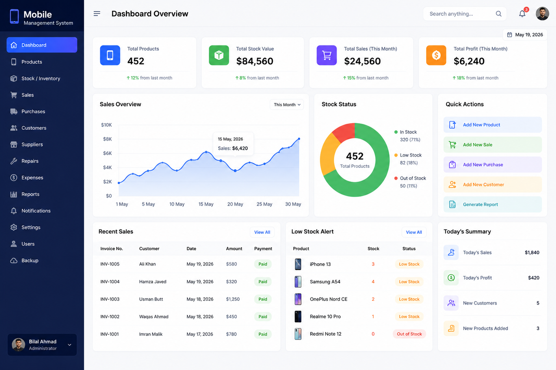Click the Generate Report button

tap(493, 205)
